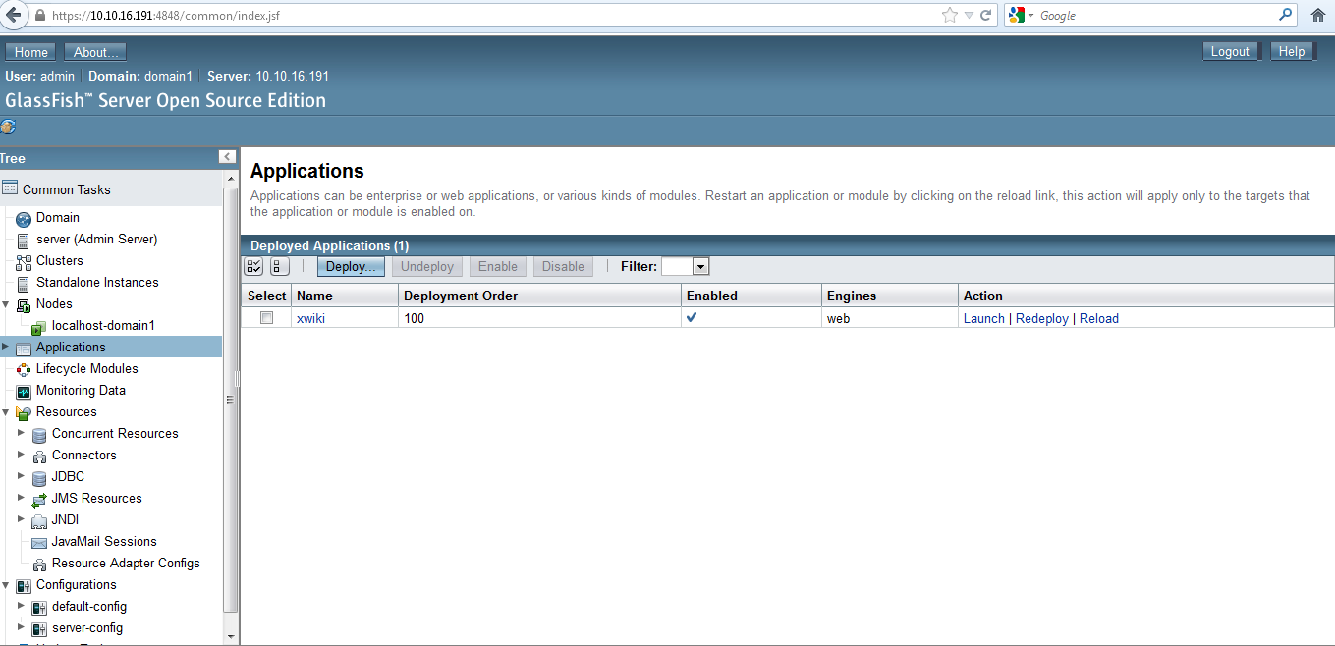Go to browser home page icon

tap(1318, 15)
